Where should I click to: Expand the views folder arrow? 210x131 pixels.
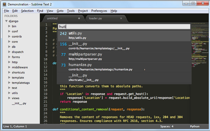tap(9, 98)
